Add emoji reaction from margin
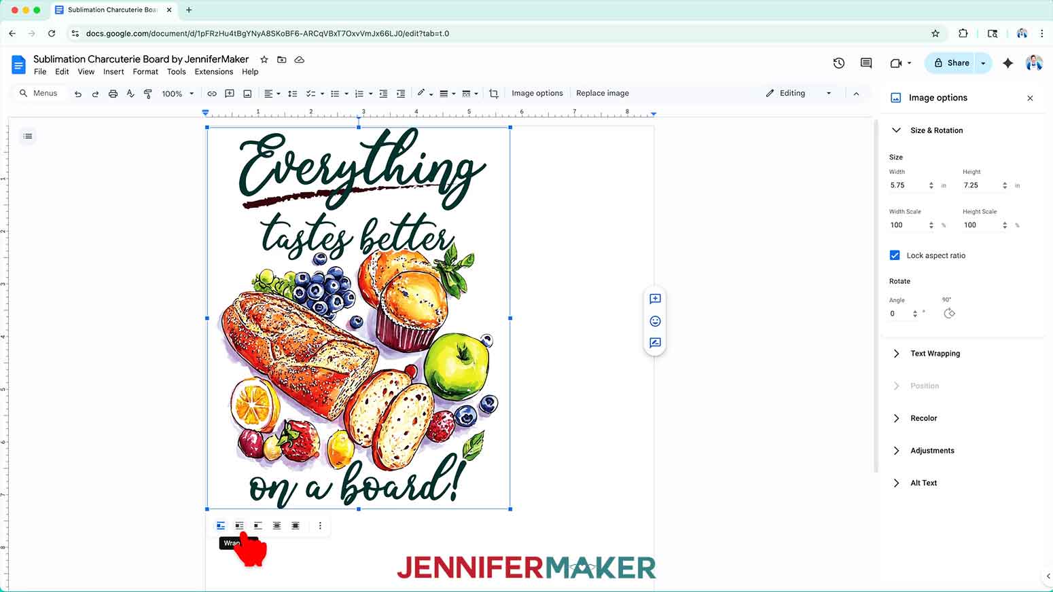Screen dimensions: 1053x592 point(655,321)
